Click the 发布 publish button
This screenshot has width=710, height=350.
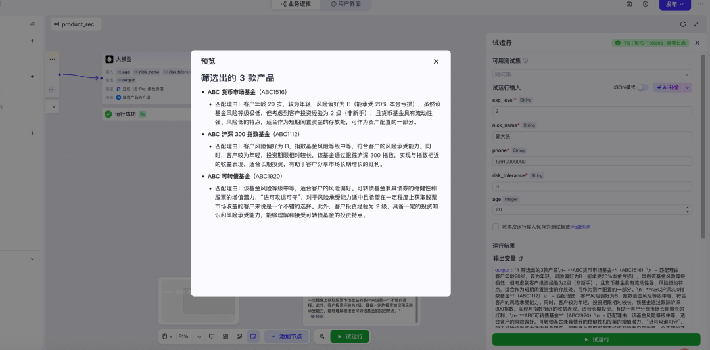[x=674, y=4]
